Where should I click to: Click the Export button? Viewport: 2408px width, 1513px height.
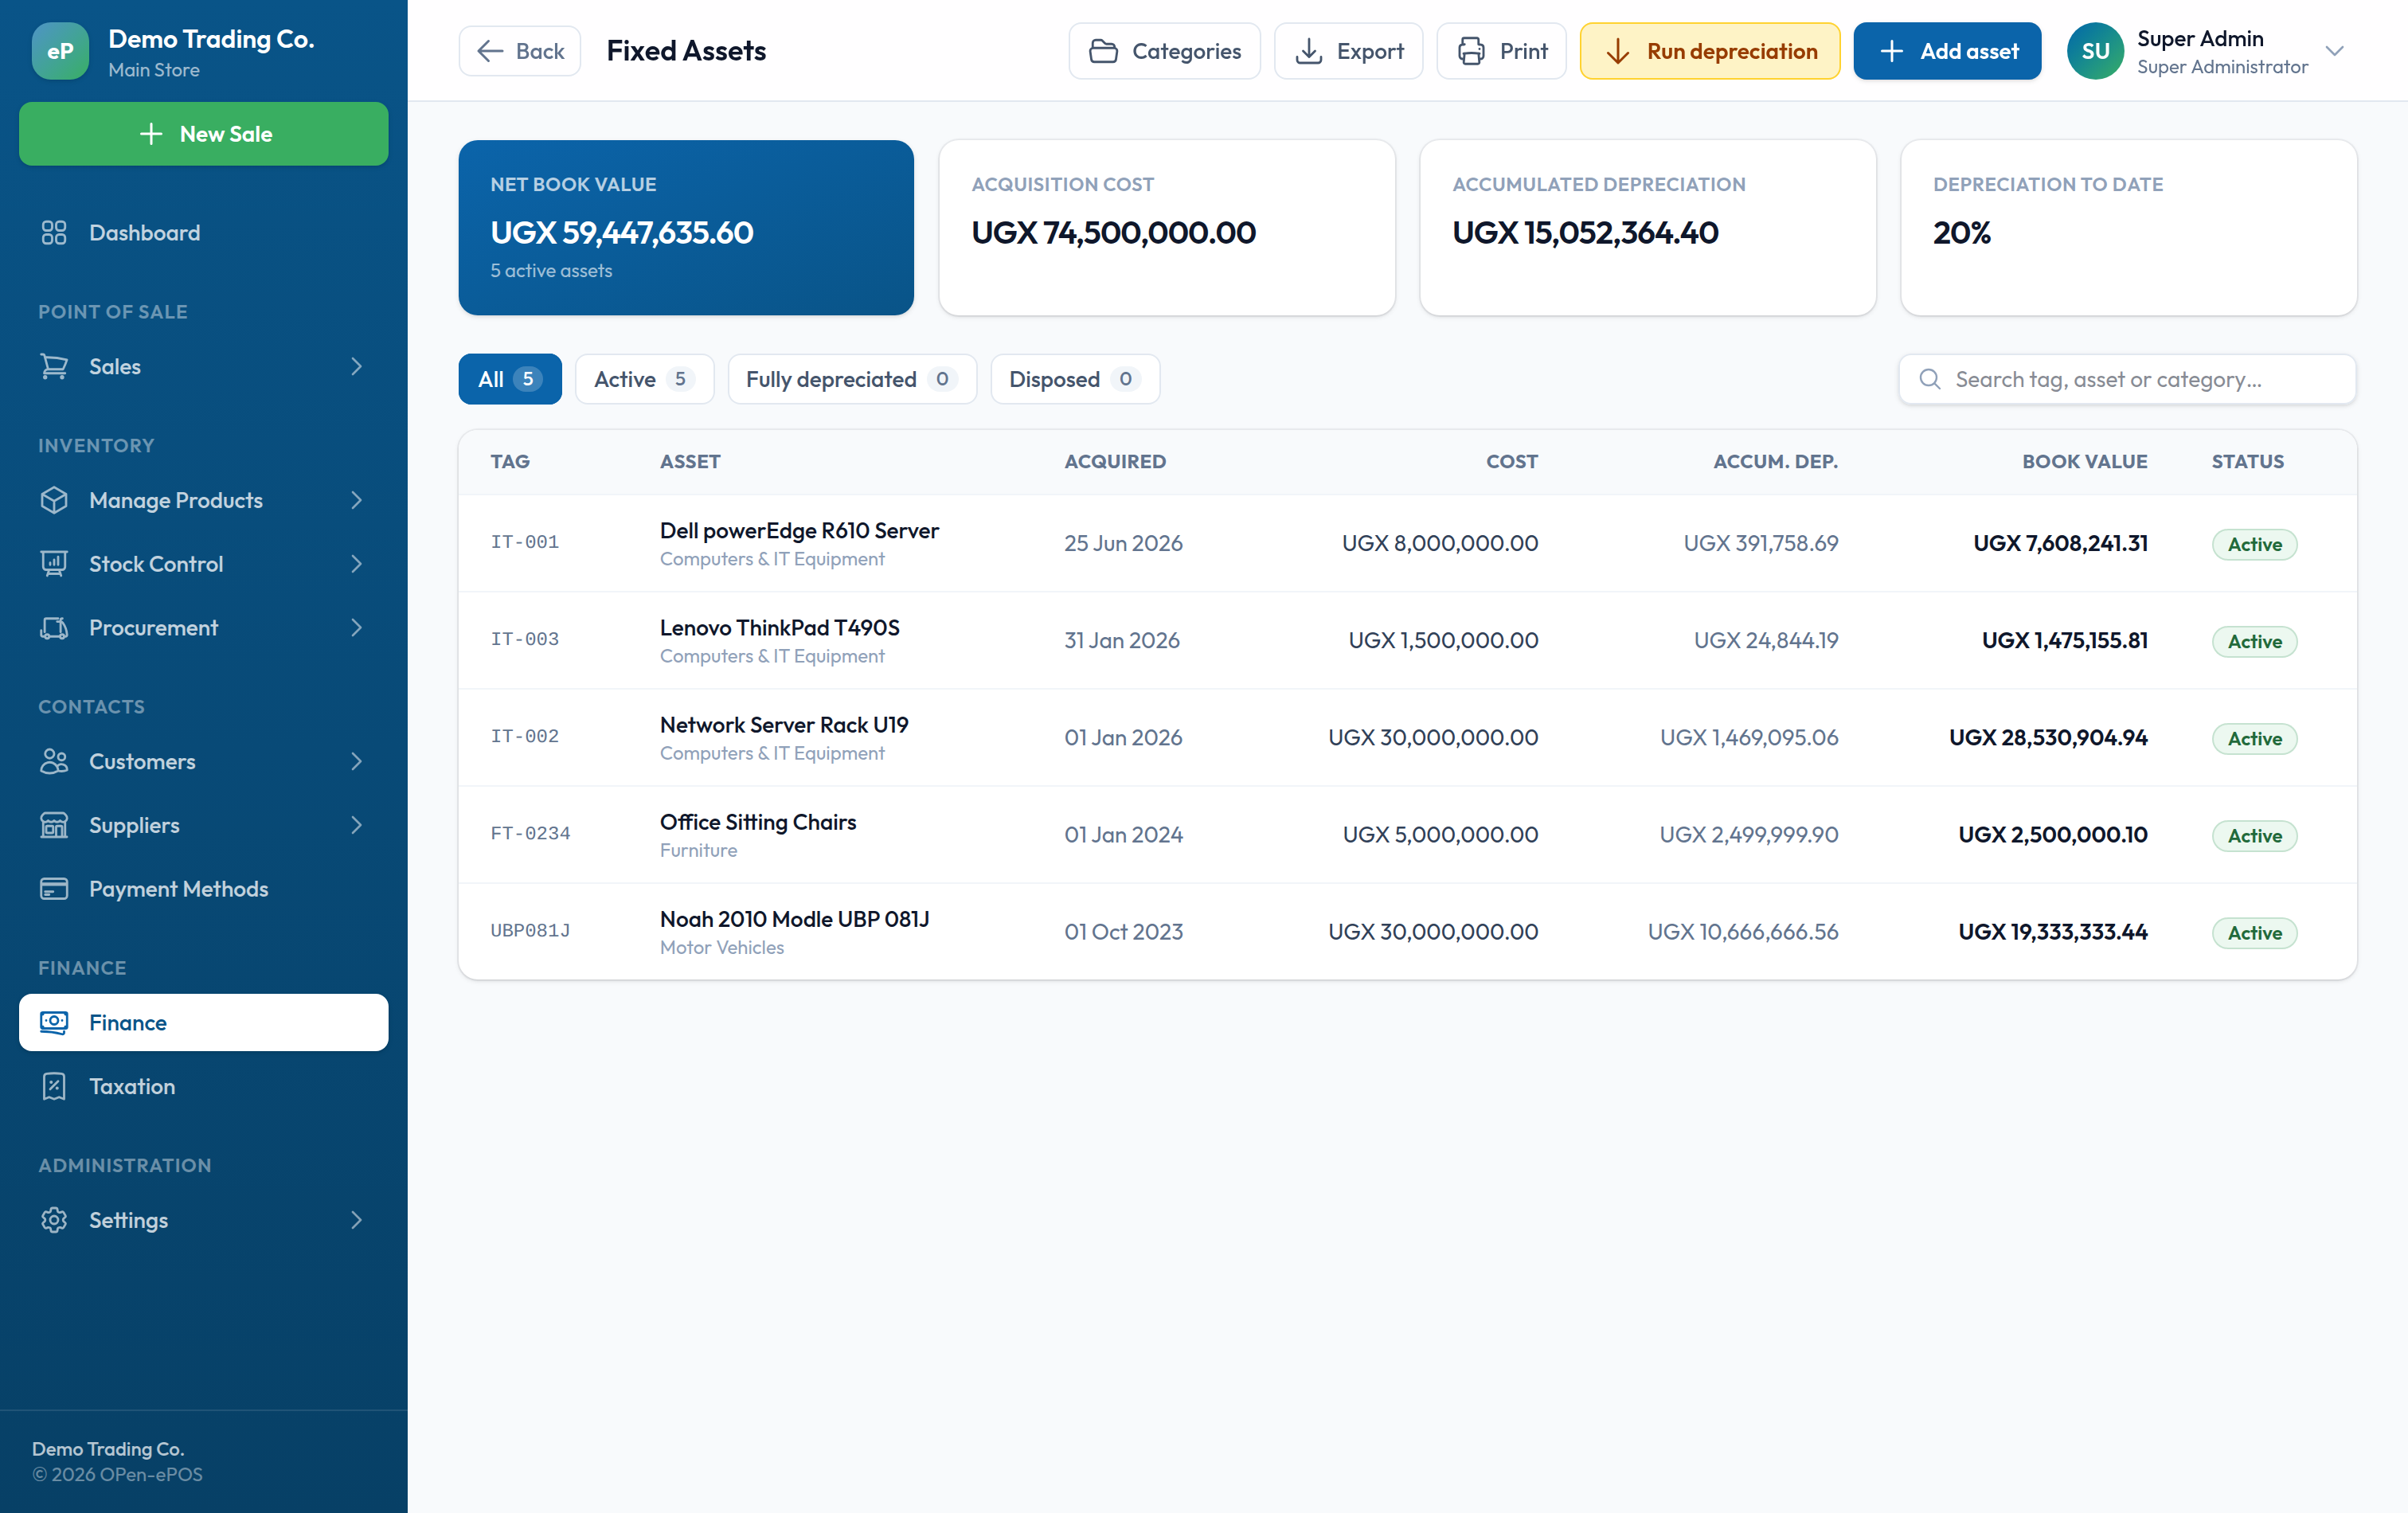pyautogui.click(x=1348, y=51)
